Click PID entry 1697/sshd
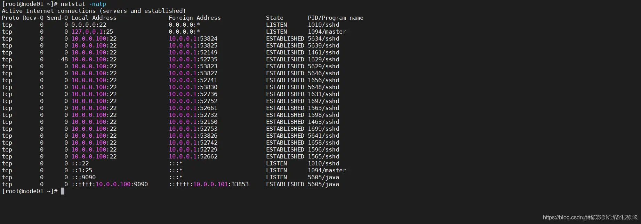641x224 pixels. click(323, 101)
